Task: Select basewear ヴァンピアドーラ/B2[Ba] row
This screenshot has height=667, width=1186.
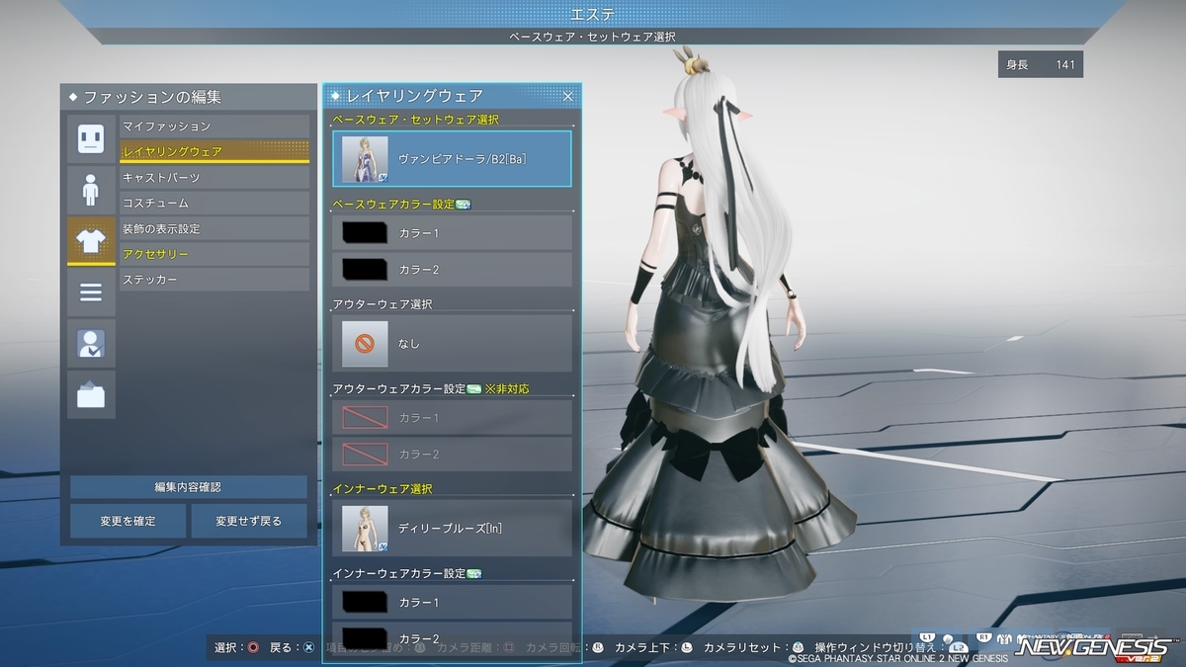Action: pyautogui.click(x=453, y=158)
